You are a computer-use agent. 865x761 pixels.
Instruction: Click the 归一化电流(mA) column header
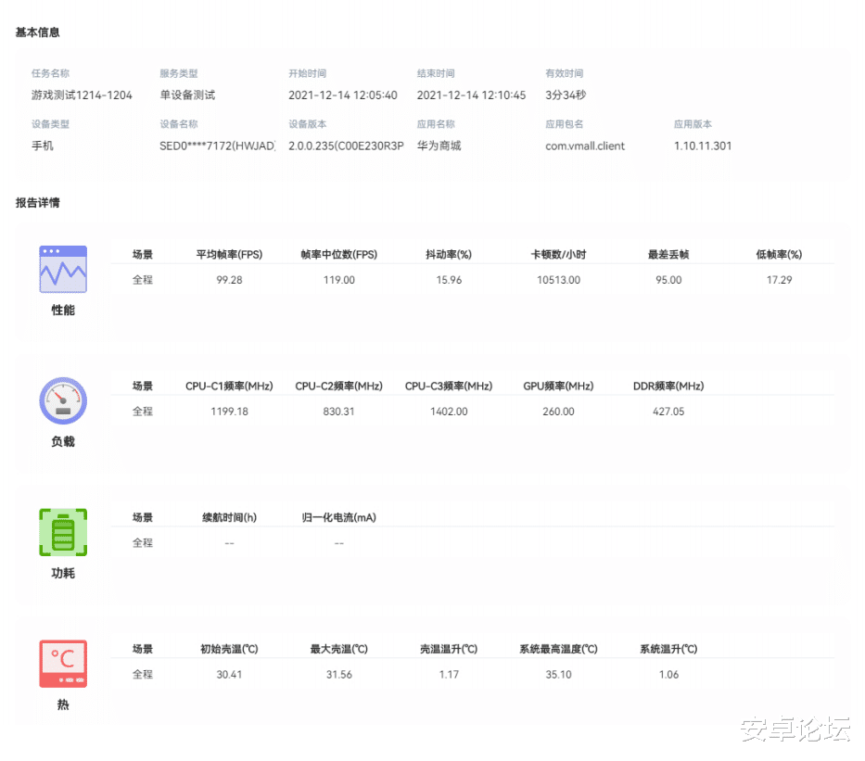point(338,517)
